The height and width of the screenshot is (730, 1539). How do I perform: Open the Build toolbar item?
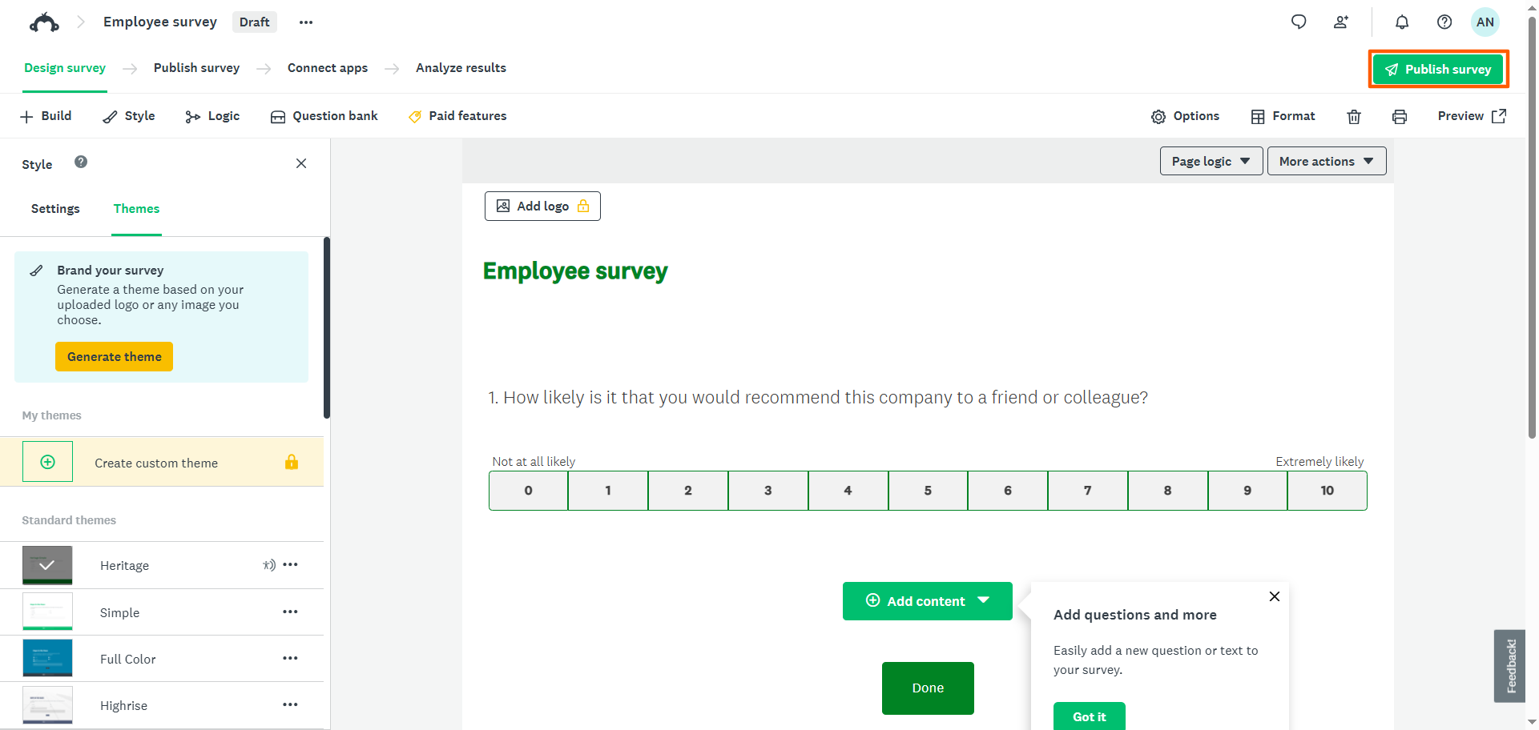click(46, 116)
